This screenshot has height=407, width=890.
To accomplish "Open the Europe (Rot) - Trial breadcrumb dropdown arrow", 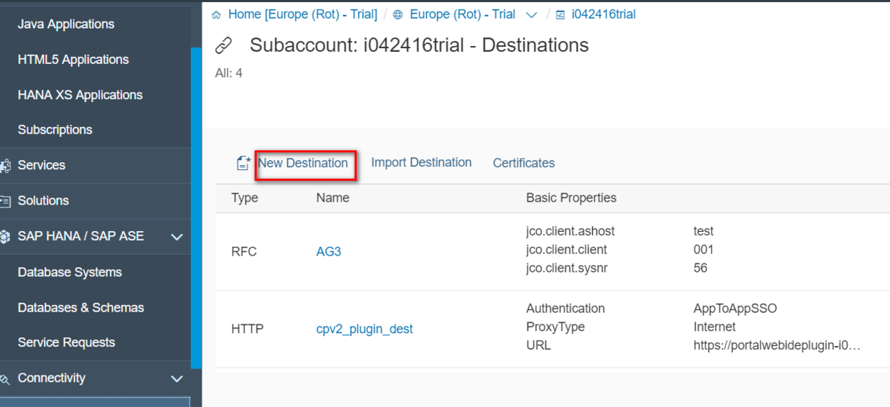I will pos(531,14).
